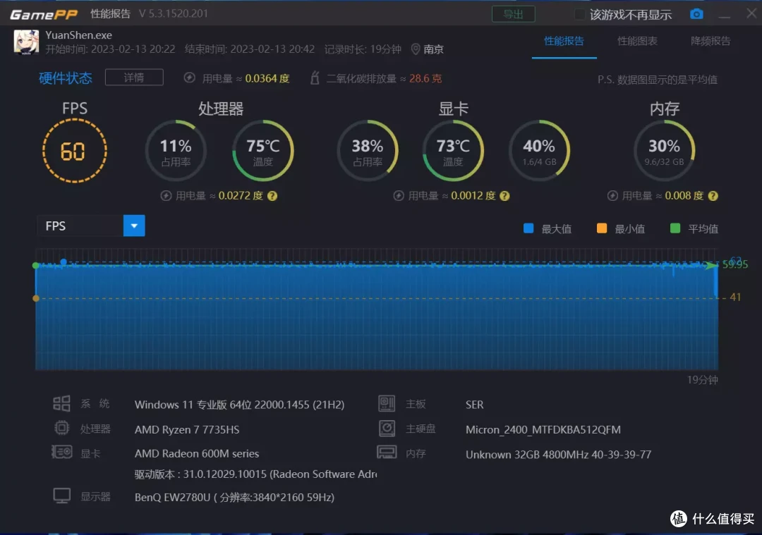The width and height of the screenshot is (762, 535).
Task: Click the CO2 emission bottle icon
Action: point(315,78)
